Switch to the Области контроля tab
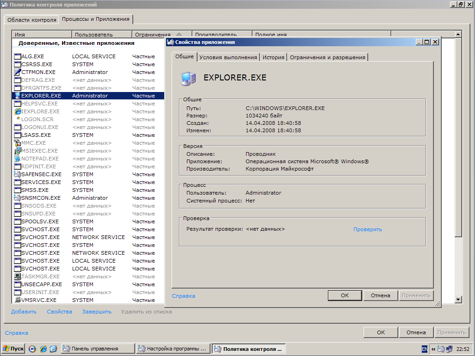 (x=32, y=20)
